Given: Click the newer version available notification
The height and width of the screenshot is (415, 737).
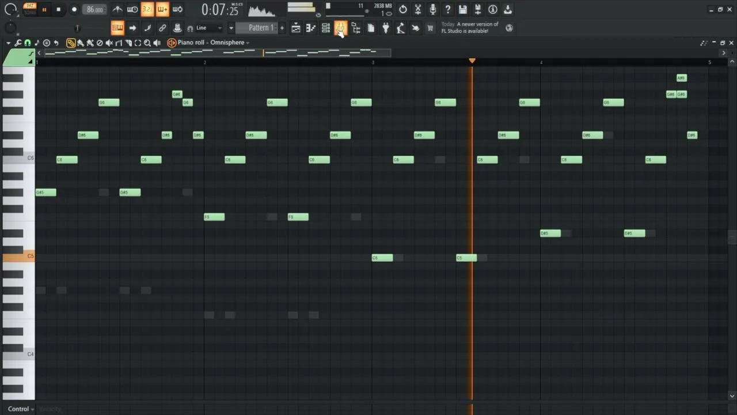Looking at the screenshot, I should coord(470,28).
